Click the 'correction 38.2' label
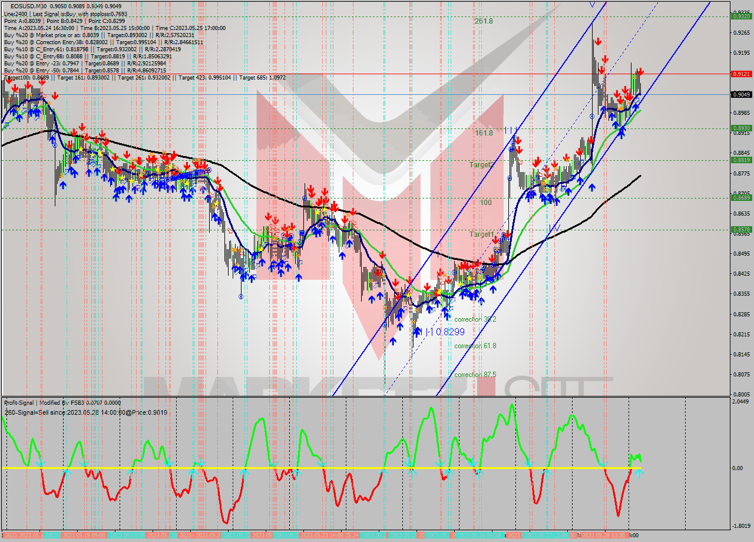754x542 pixels. pyautogui.click(x=475, y=319)
